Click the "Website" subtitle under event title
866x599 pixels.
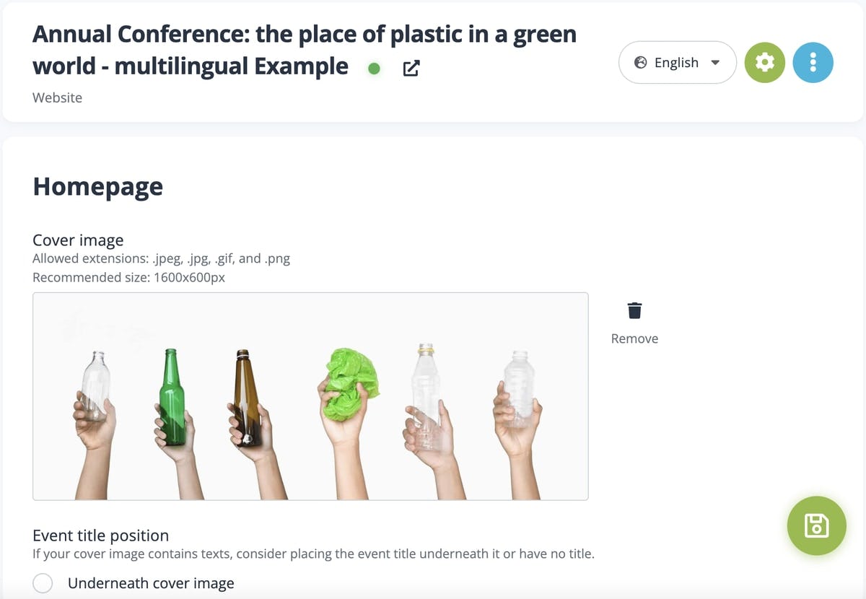57,97
